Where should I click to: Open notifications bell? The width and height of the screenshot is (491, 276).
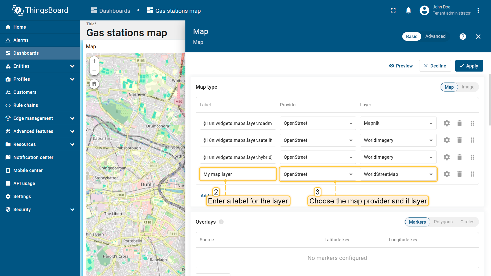[x=408, y=10]
